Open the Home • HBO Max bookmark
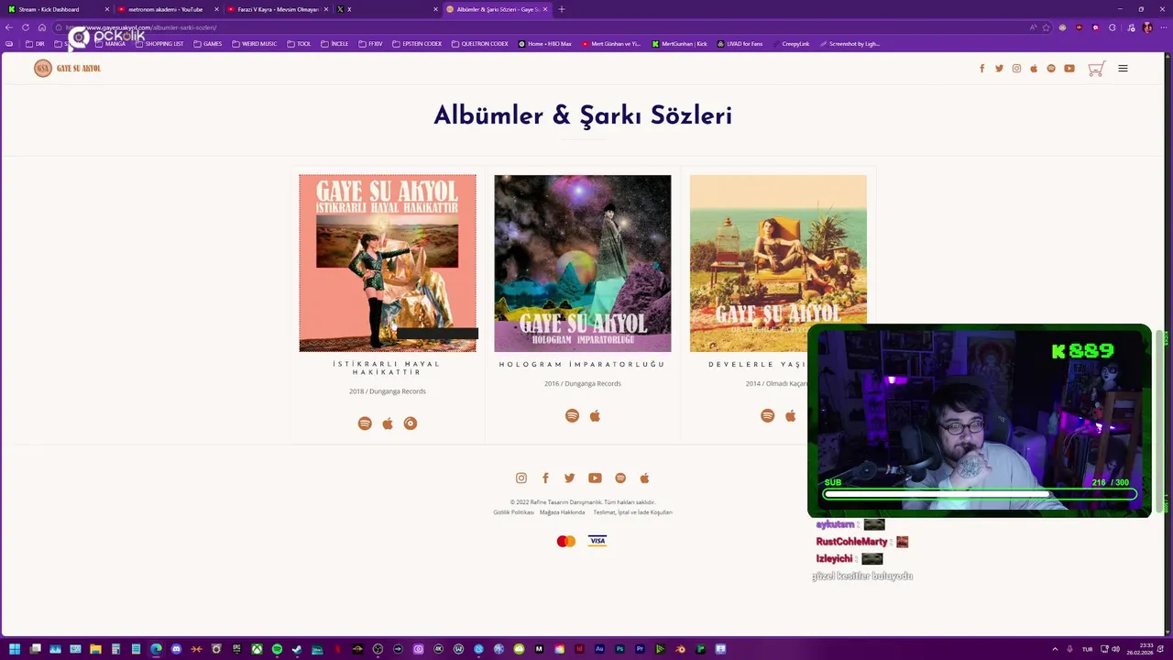1173x660 pixels. click(x=545, y=44)
